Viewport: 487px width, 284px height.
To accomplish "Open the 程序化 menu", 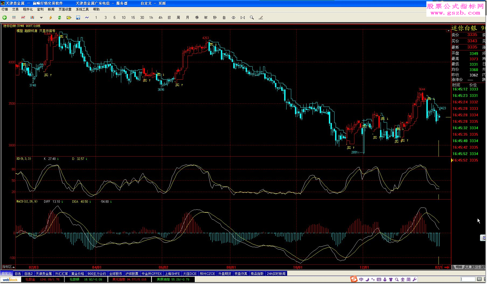I will (x=28, y=9).
